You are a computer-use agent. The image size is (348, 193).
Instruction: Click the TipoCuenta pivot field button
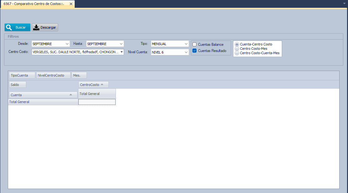19,75
